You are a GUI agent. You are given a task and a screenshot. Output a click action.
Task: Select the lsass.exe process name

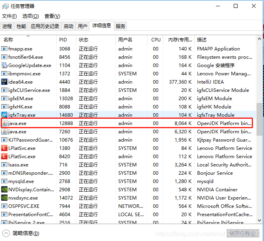(x=18, y=164)
